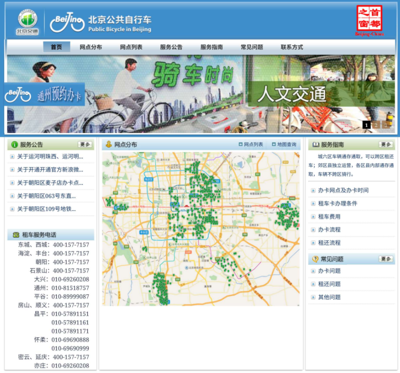Click the square icon before 网点列表 link
Image resolution: width=400 pixels, height=373 pixels.
[240, 144]
